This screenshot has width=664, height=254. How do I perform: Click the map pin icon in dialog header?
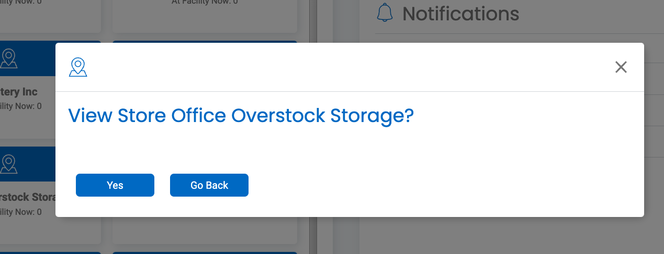pyautogui.click(x=78, y=67)
